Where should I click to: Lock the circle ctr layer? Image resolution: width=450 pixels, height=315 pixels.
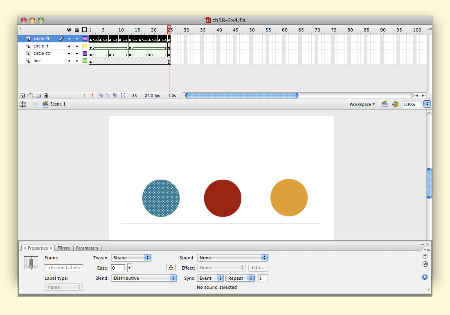pos(76,54)
